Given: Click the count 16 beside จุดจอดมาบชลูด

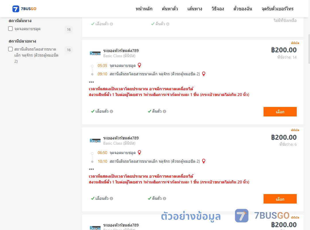Looking at the screenshot, I should click(x=69, y=30).
